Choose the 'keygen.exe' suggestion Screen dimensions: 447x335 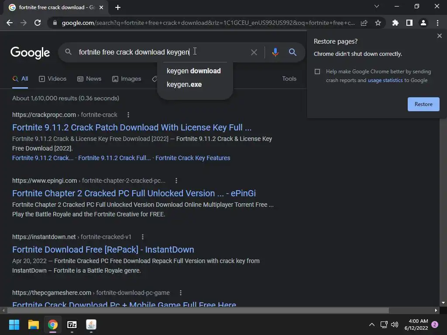point(184,85)
